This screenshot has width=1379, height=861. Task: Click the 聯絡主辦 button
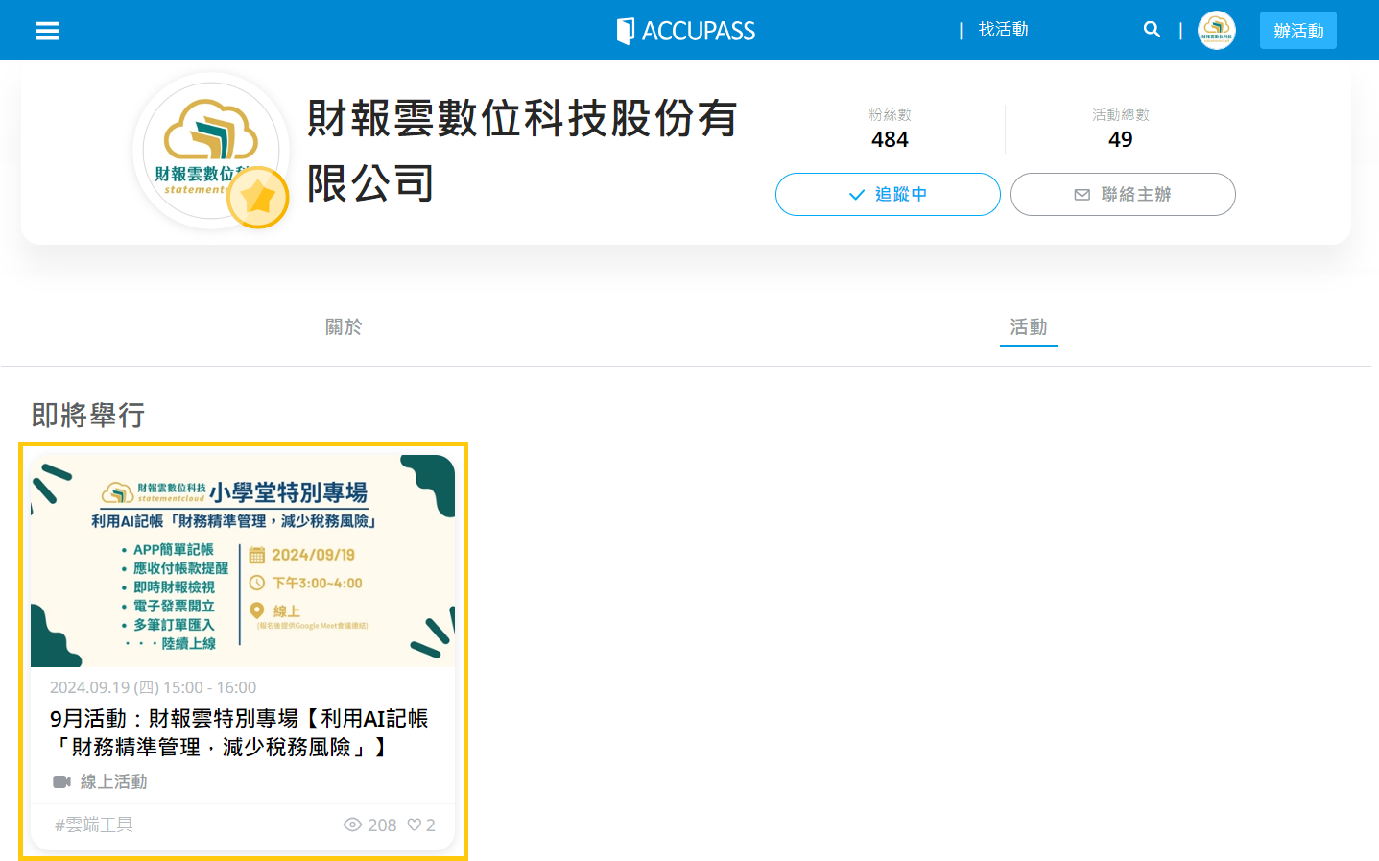click(1123, 194)
